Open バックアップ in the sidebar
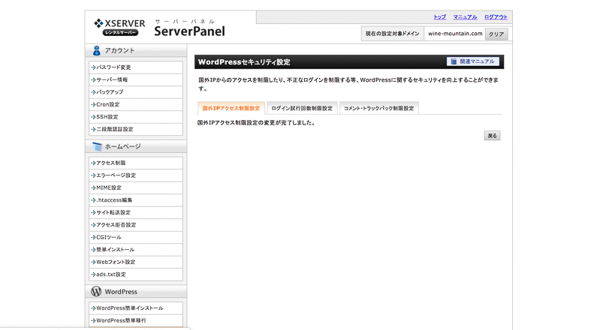Screen dimensions: 600x330 pyautogui.click(x=136, y=92)
